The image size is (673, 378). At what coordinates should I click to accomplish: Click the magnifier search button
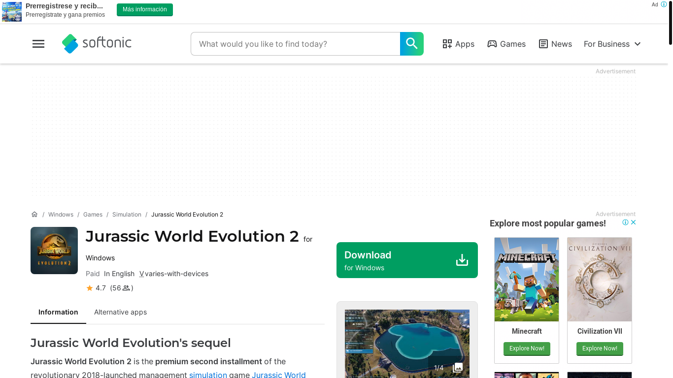pyautogui.click(x=411, y=44)
